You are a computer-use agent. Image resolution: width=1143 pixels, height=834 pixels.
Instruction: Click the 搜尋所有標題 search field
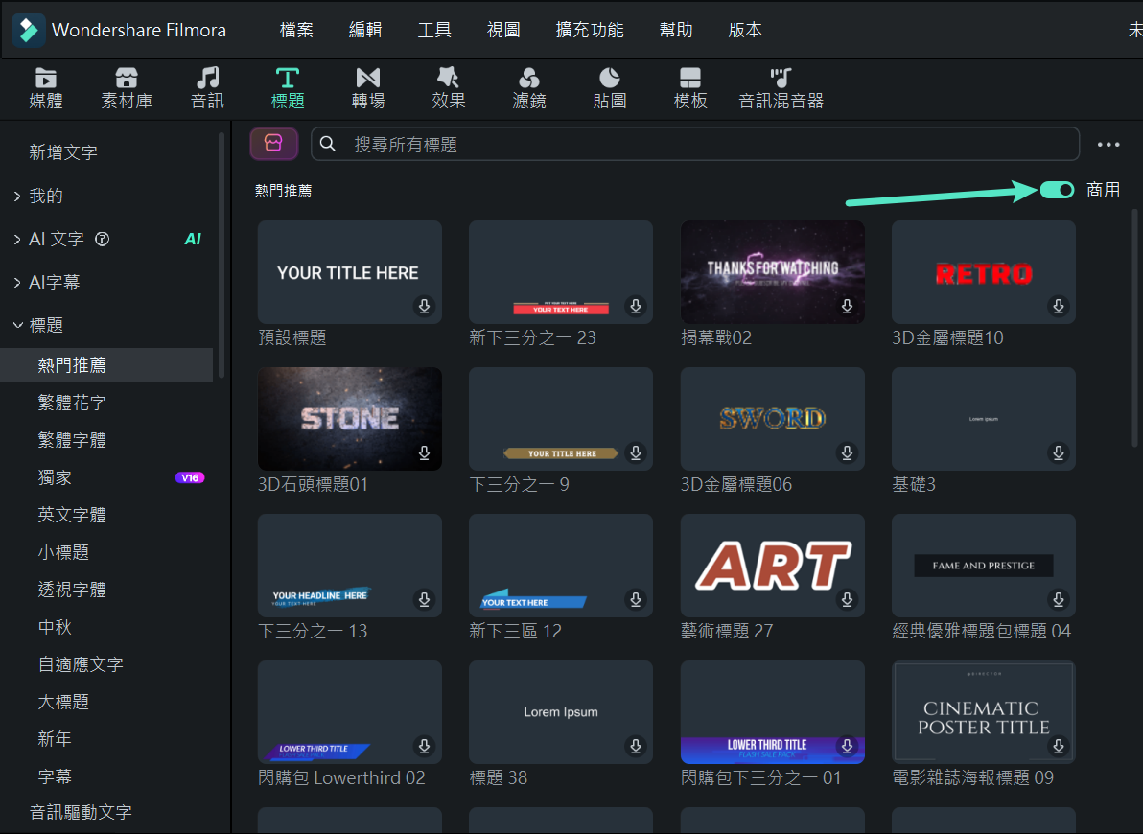694,144
